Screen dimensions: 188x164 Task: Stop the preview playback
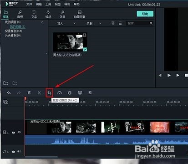[186, 75]
